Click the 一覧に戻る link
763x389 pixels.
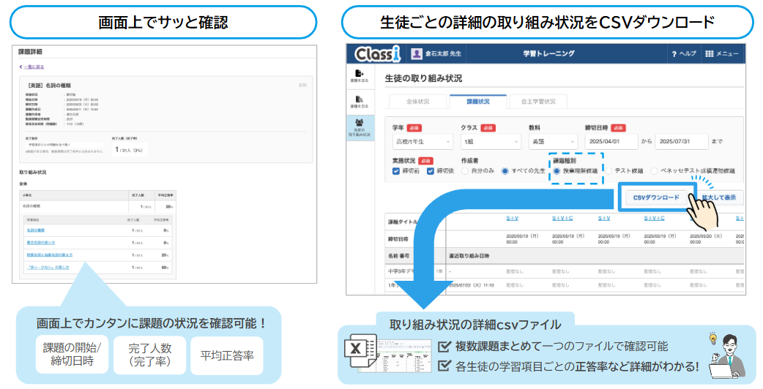point(34,67)
